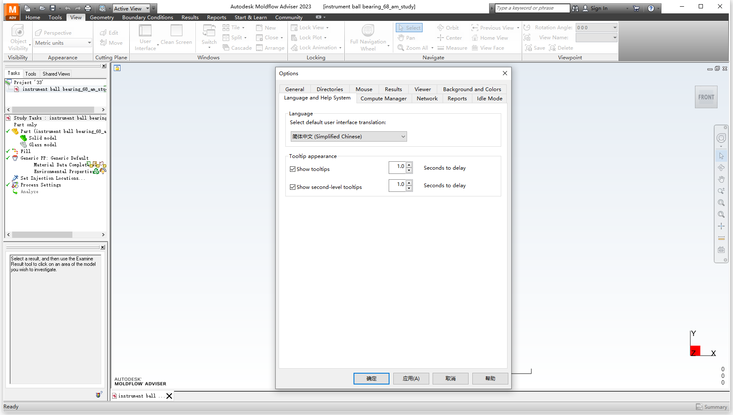733x415 pixels.
Task: Select the Pan tool in ribbon
Action: pos(406,38)
